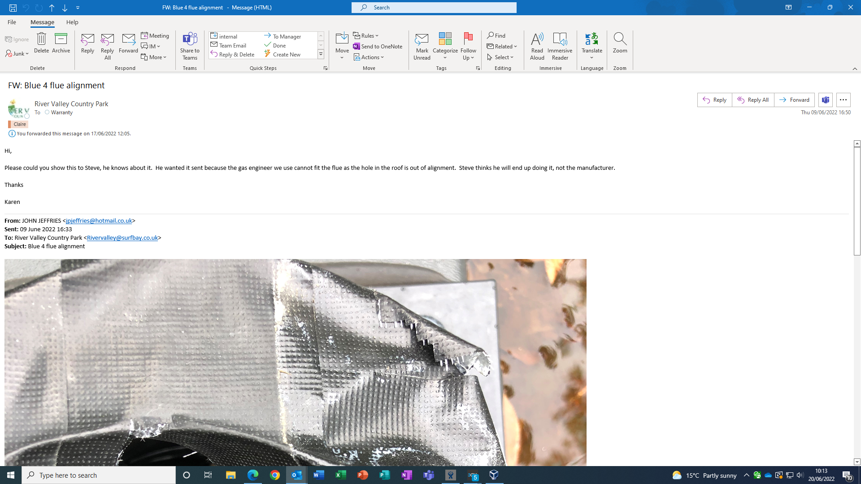The image size is (861, 484).
Task: Open the File menu
Action: tap(12, 22)
